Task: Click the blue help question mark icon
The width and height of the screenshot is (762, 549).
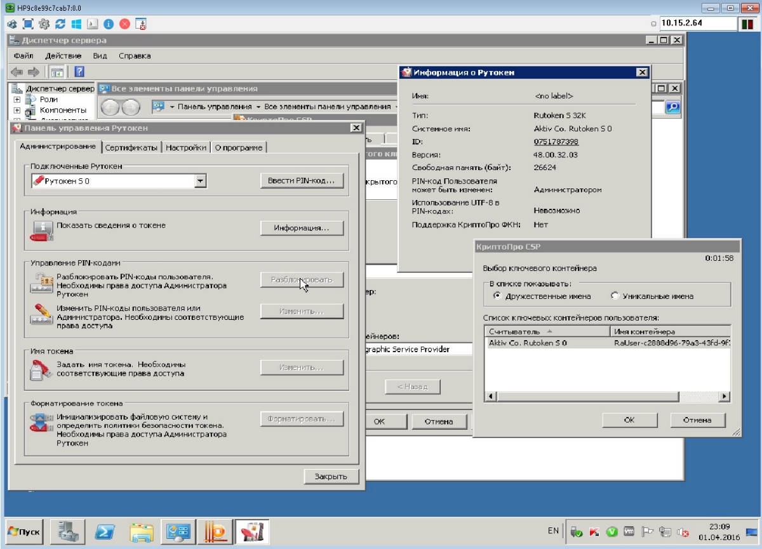Action: (79, 72)
